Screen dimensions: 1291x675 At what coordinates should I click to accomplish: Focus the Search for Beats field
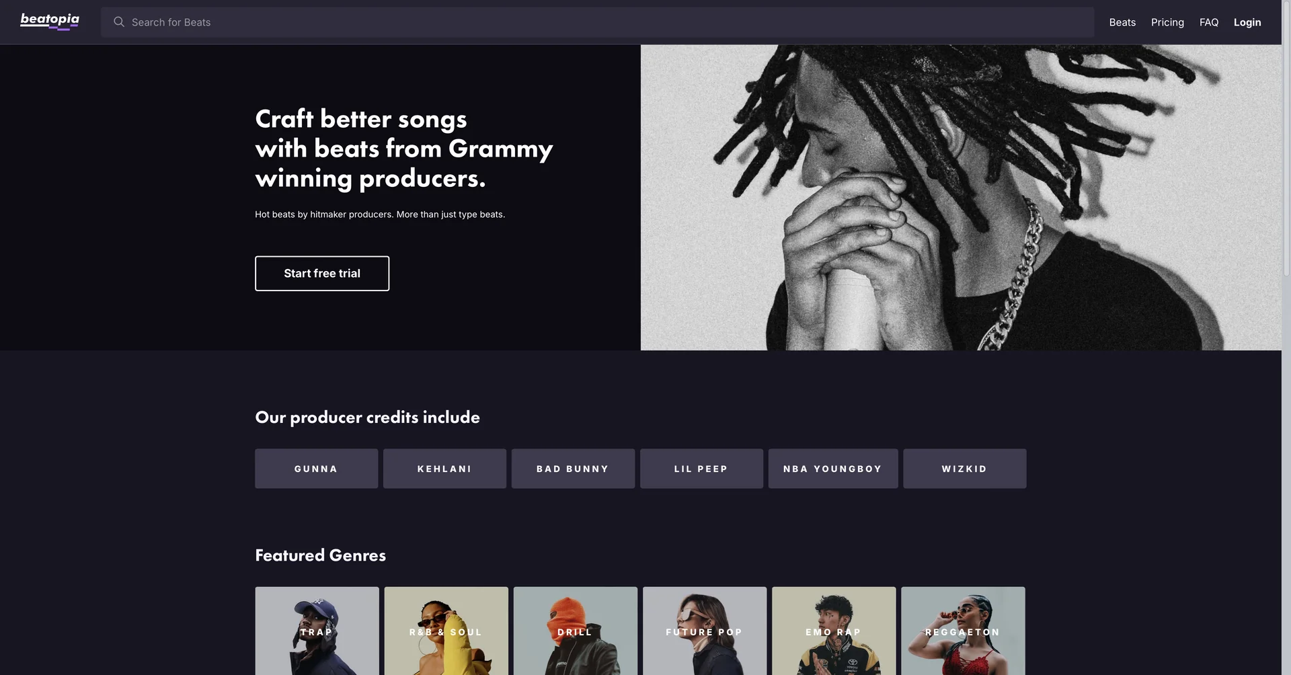[597, 22]
